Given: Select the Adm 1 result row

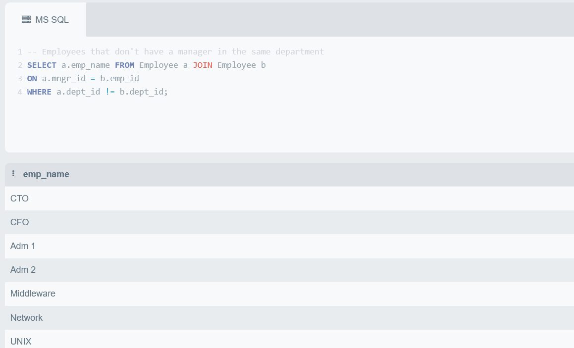Looking at the screenshot, I should coord(289,246).
